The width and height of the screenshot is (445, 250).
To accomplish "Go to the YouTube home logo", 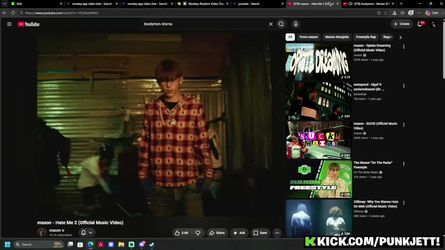I will [x=29, y=24].
